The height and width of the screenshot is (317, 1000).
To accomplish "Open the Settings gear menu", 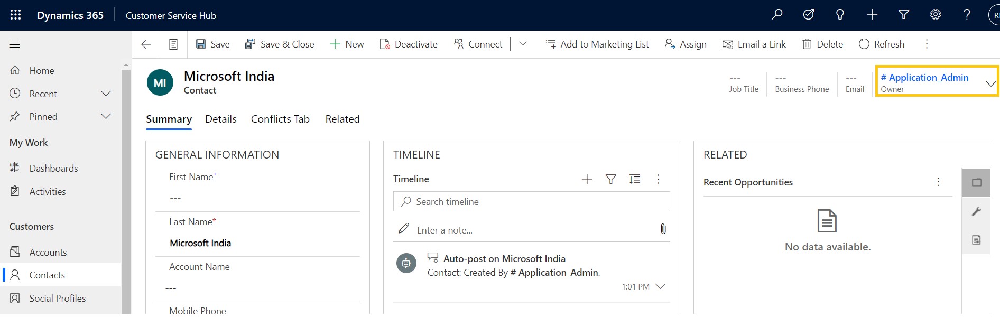I will coord(936,15).
